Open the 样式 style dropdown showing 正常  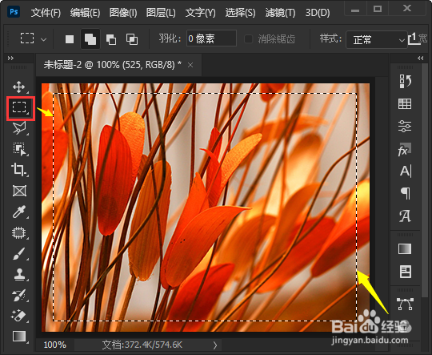376,40
